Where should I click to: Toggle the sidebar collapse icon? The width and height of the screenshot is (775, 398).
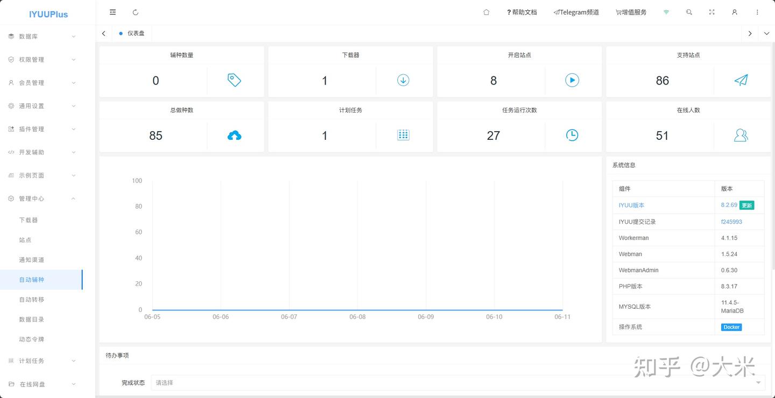pyautogui.click(x=112, y=12)
